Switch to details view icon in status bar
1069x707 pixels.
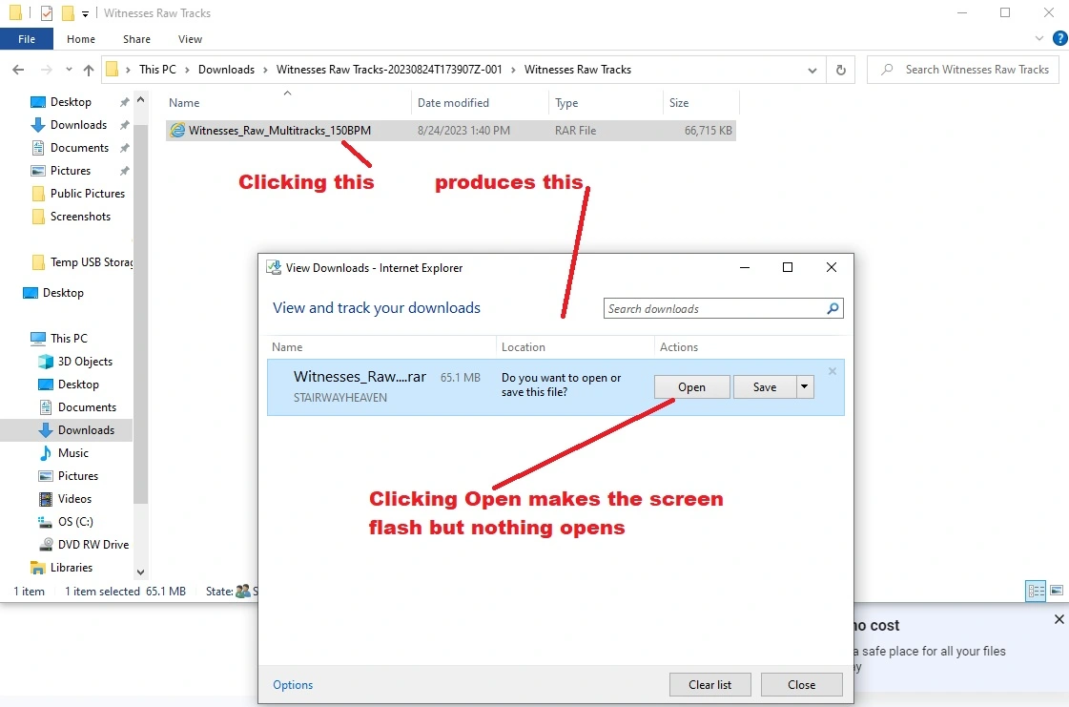tap(1036, 592)
